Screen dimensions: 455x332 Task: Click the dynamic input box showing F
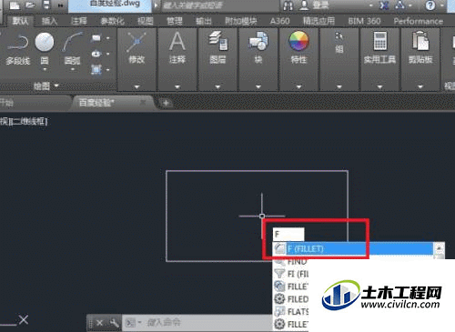(288, 234)
